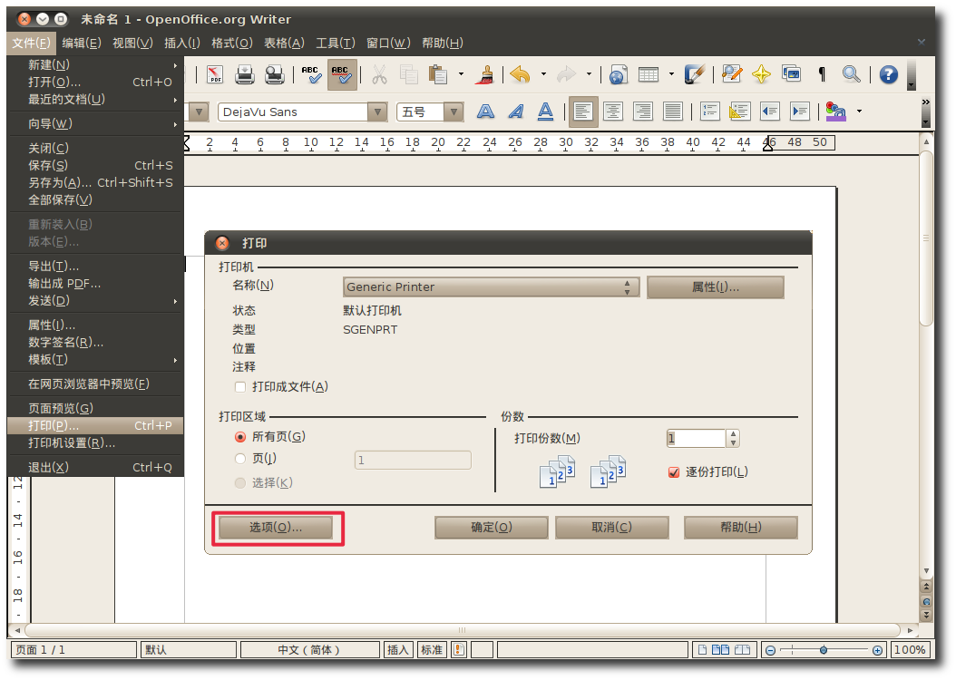Viewport: 956px width, 680px height.
Task: Run the Spelling and Grammar check icon
Action: point(311,75)
